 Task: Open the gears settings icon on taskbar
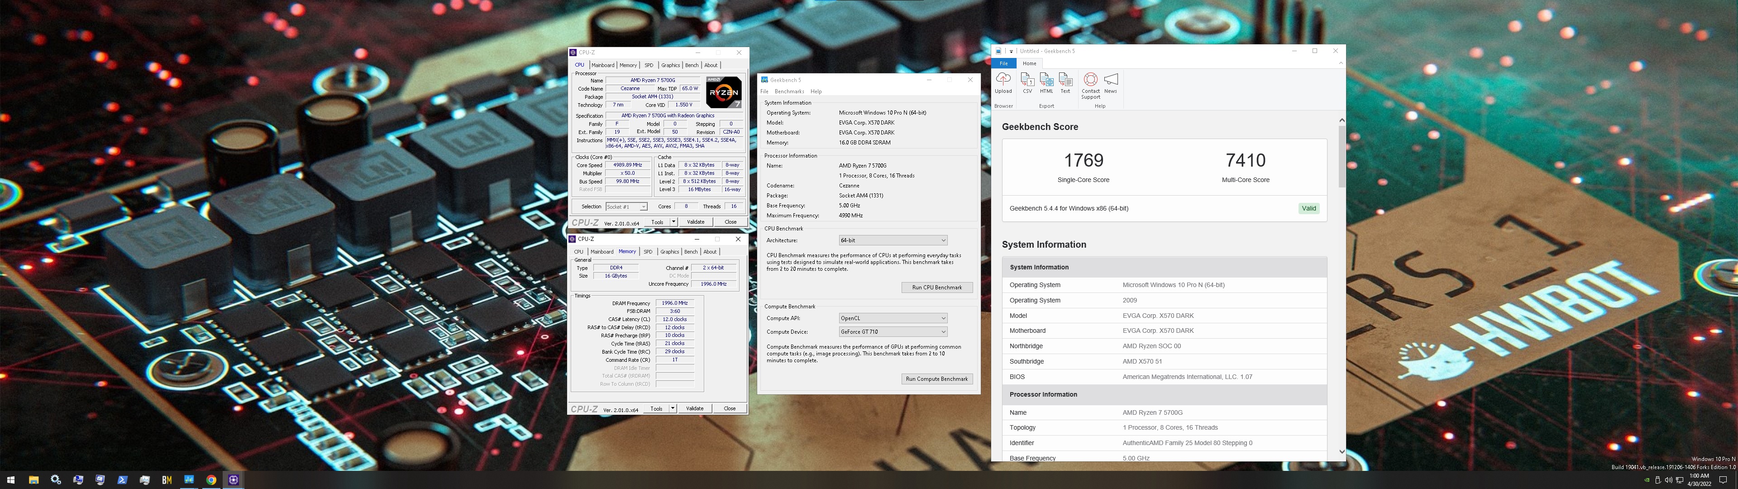coord(56,480)
